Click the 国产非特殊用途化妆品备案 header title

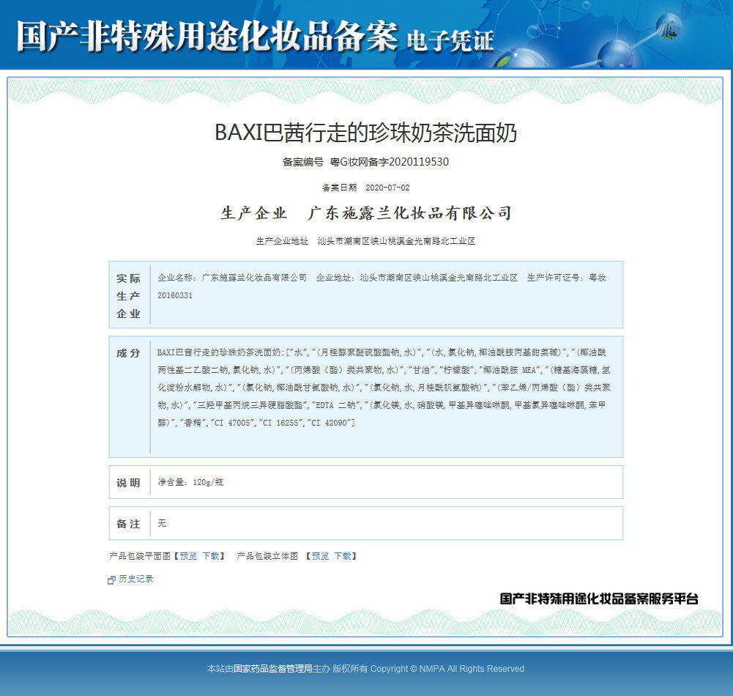point(206,36)
